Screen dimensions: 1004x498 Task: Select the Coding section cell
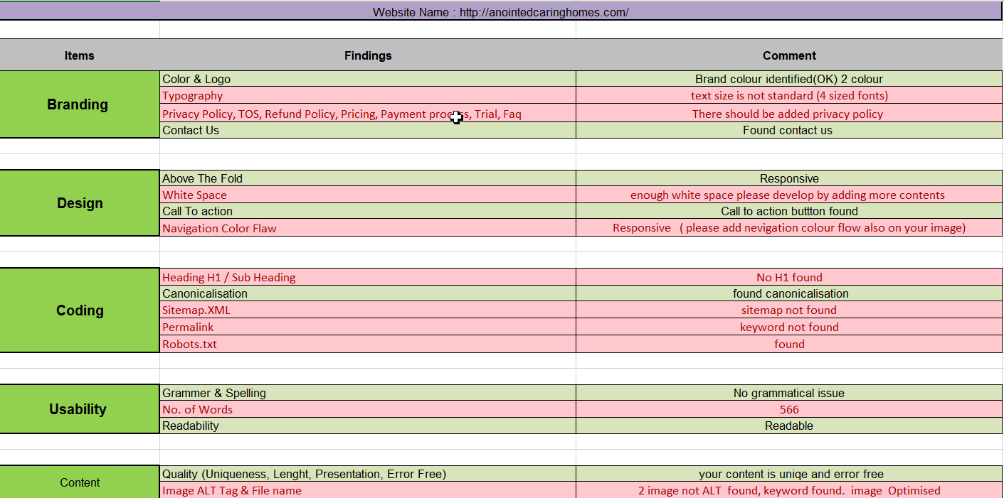coord(79,310)
